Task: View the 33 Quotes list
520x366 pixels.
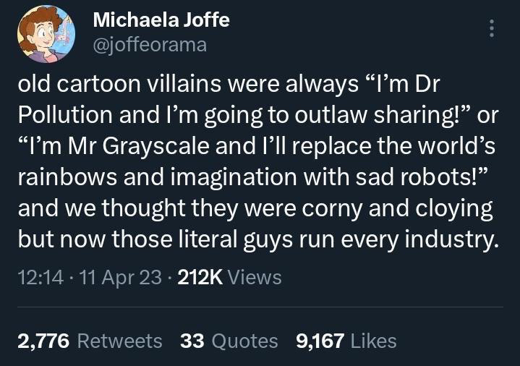Action: pos(229,341)
